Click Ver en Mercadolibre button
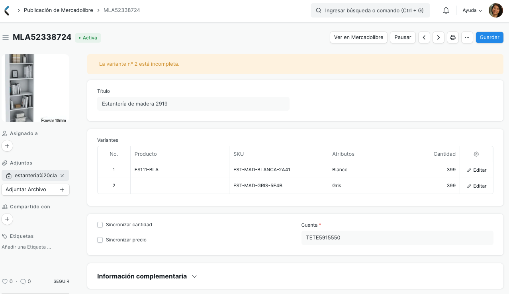Viewport: 509px width, 294px height. coord(358,37)
